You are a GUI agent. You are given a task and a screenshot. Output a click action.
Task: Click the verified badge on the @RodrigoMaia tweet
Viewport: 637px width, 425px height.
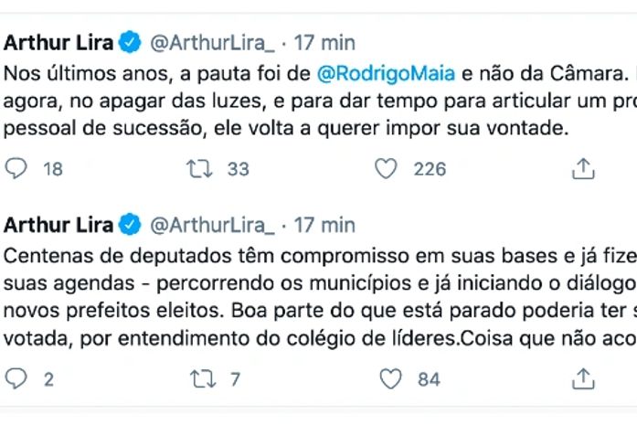coord(130,42)
